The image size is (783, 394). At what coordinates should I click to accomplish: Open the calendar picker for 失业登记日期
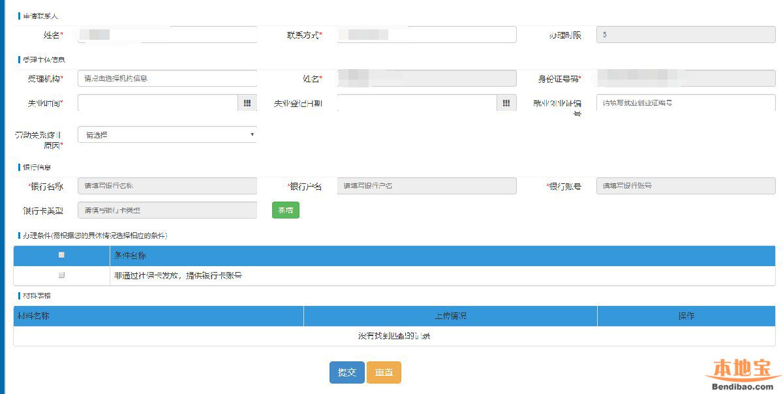click(x=506, y=103)
